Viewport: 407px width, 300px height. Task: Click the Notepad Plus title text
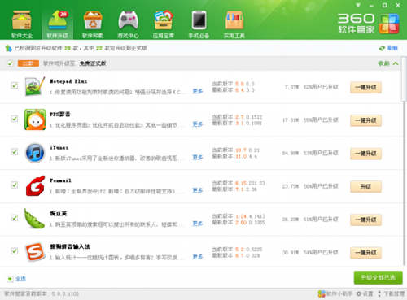point(68,81)
